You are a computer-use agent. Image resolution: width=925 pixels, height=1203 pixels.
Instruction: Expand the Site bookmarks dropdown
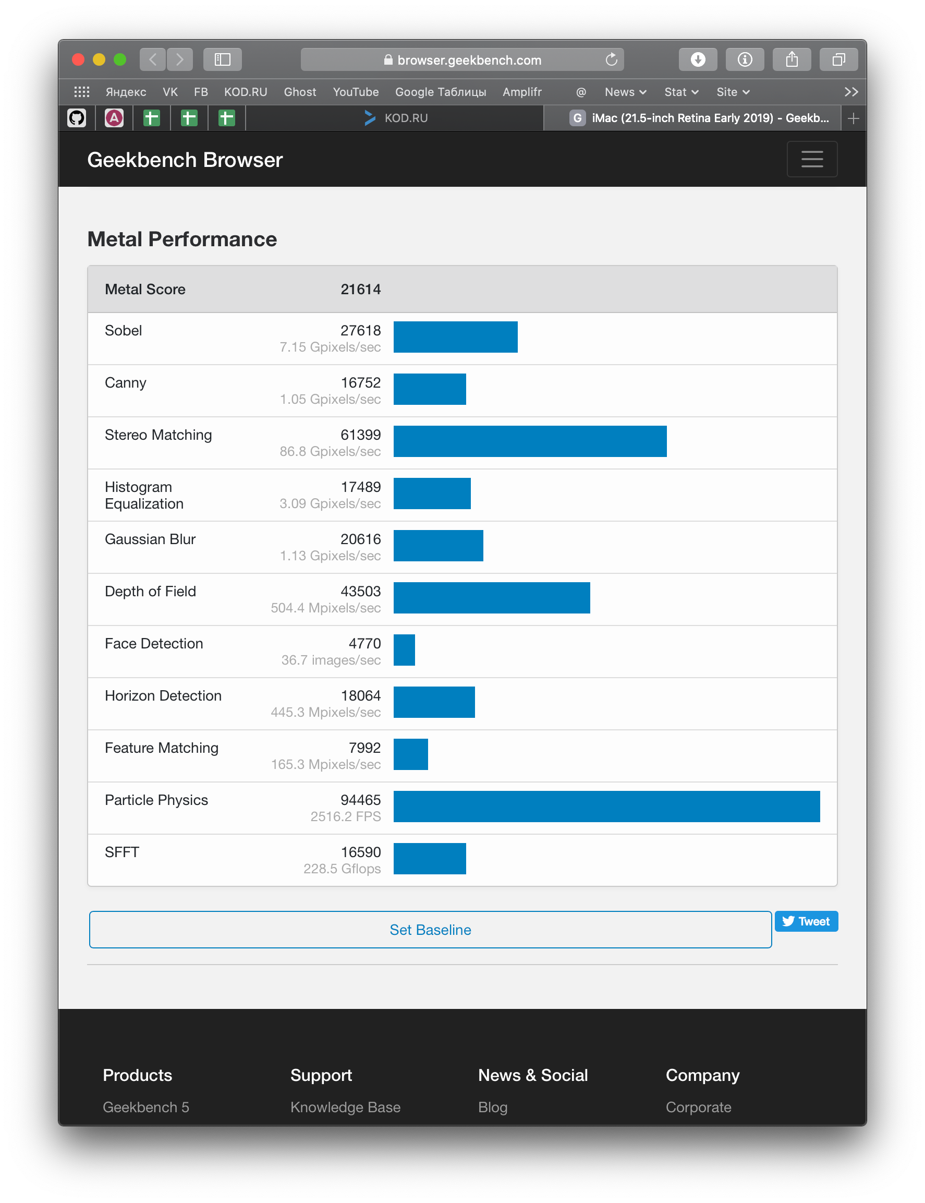point(733,92)
